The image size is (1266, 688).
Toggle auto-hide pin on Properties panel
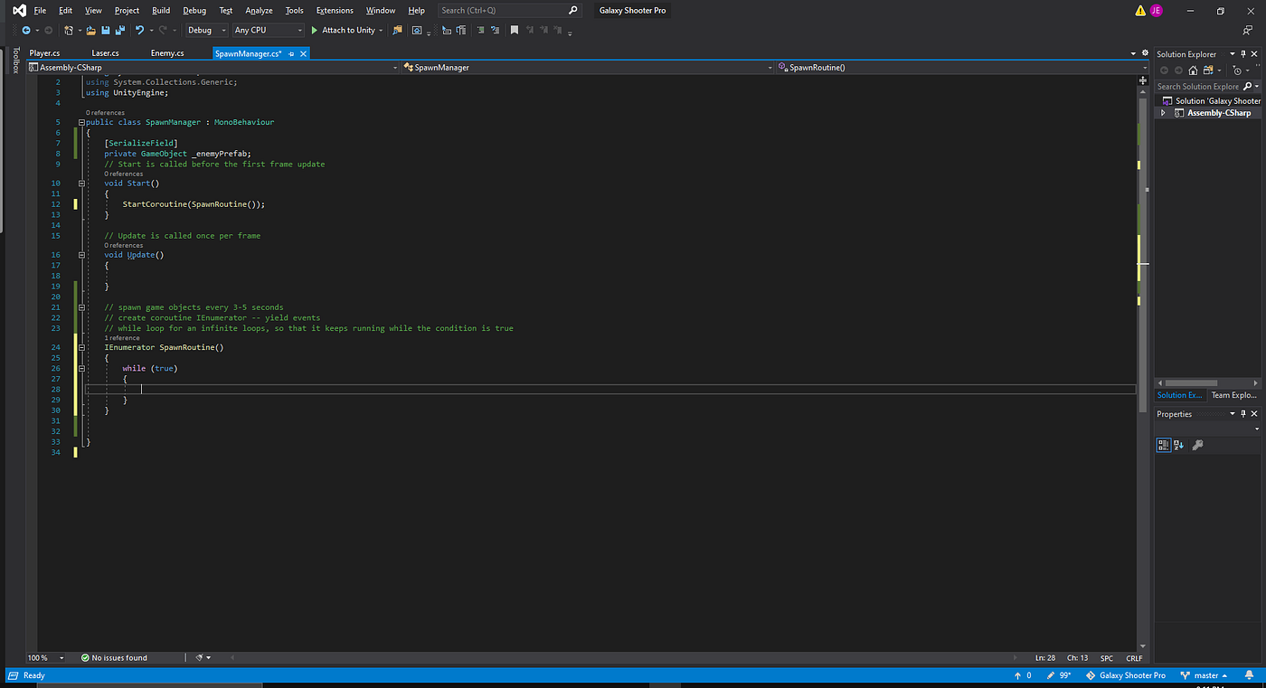click(1243, 414)
